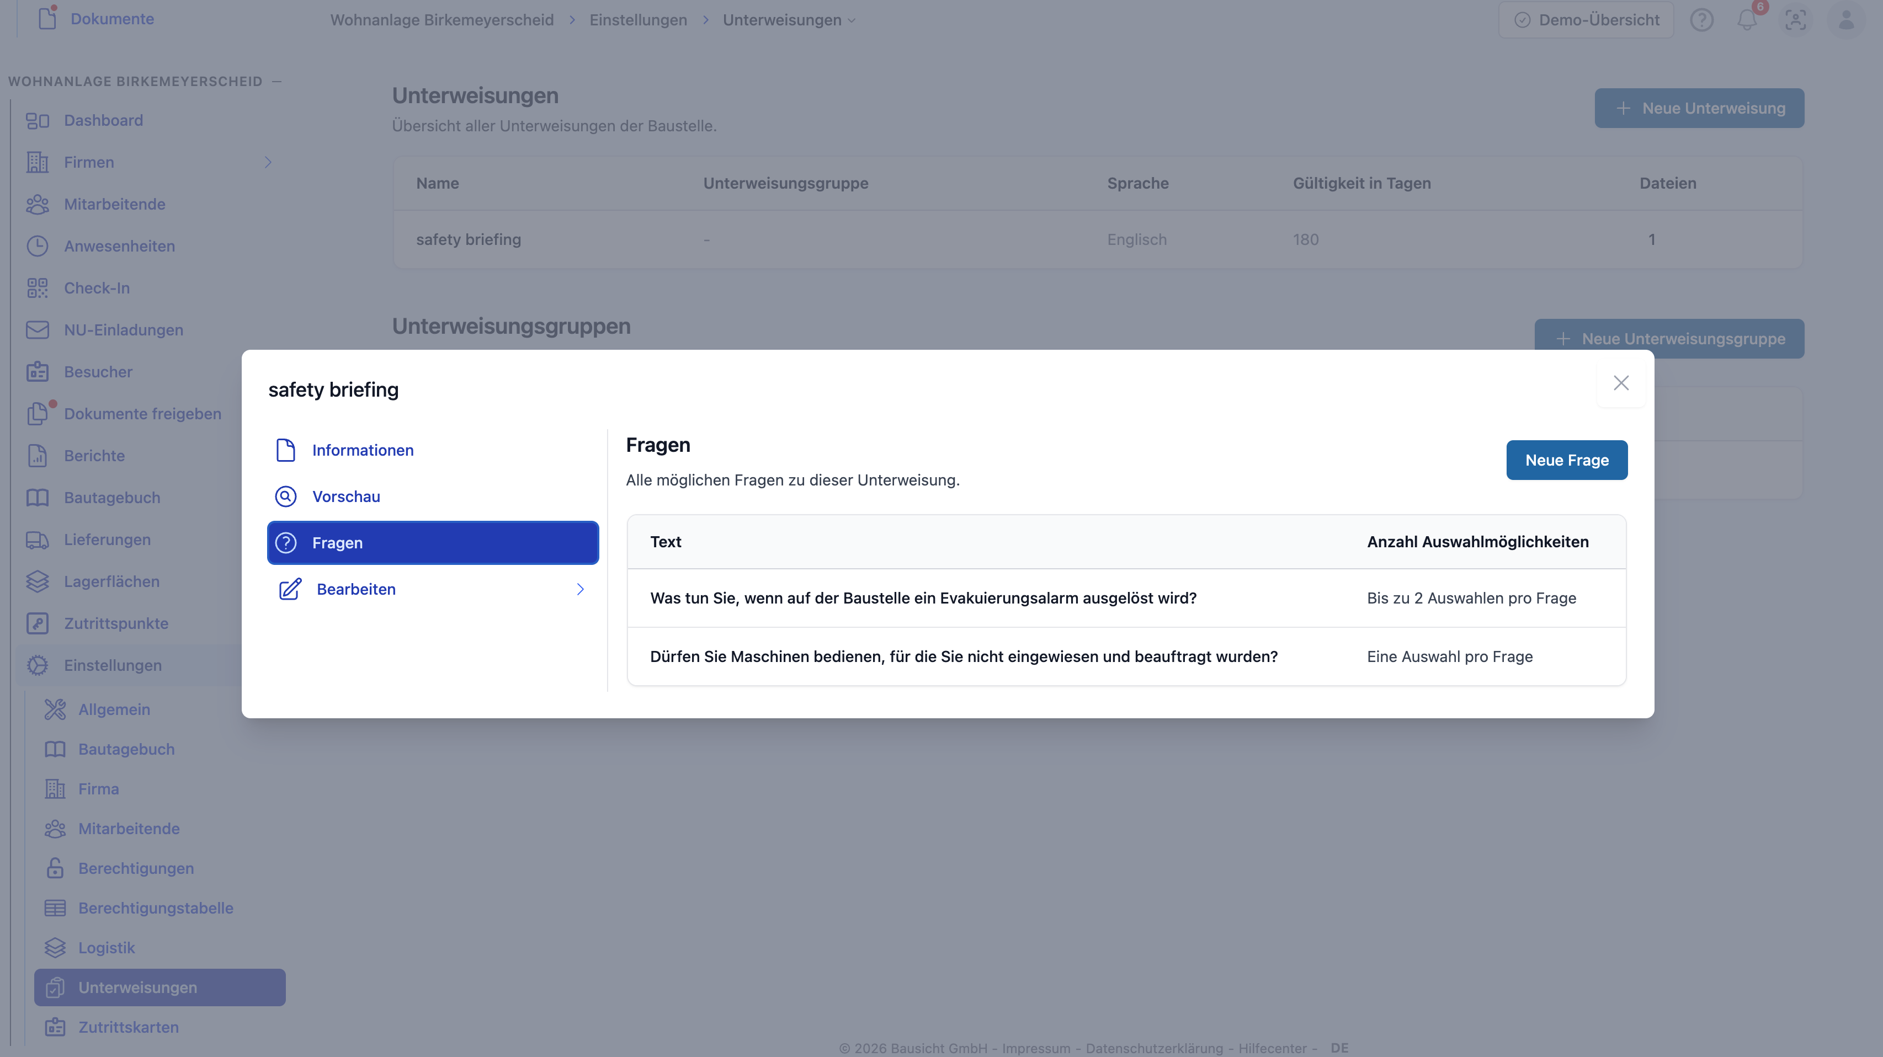1883x1057 pixels.
Task: Open notifications bell icon
Action: click(x=1747, y=20)
